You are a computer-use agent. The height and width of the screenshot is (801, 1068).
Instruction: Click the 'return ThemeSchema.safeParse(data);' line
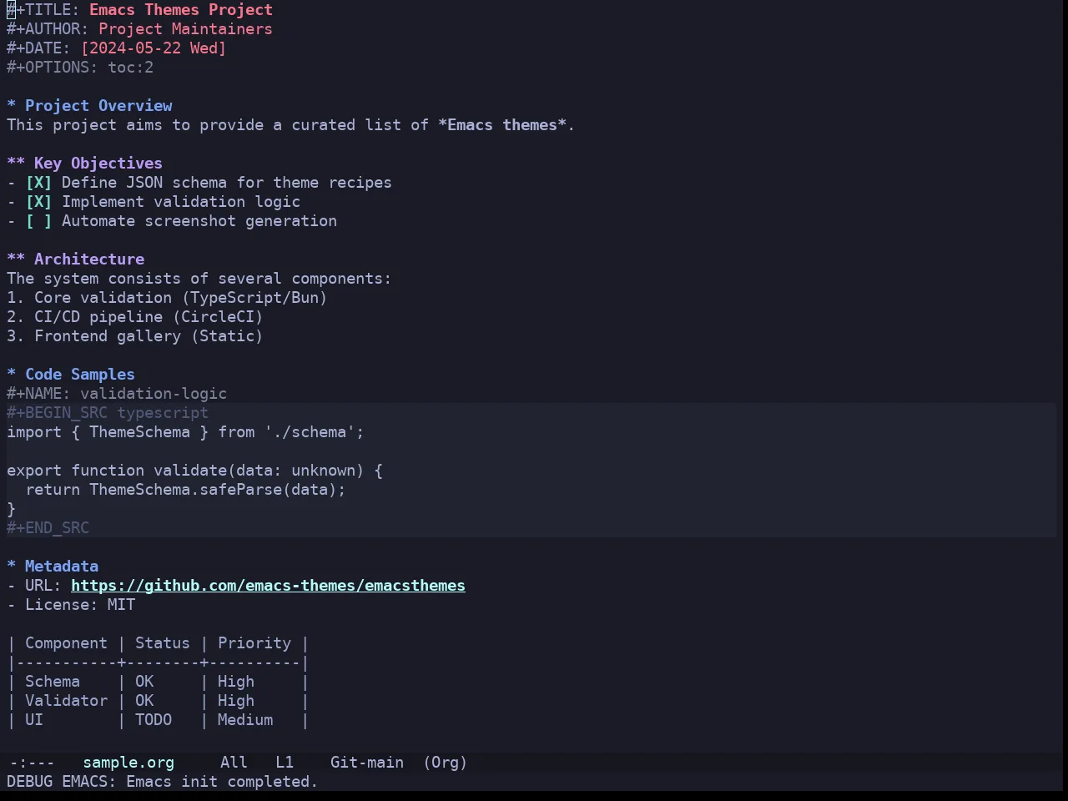(185, 490)
